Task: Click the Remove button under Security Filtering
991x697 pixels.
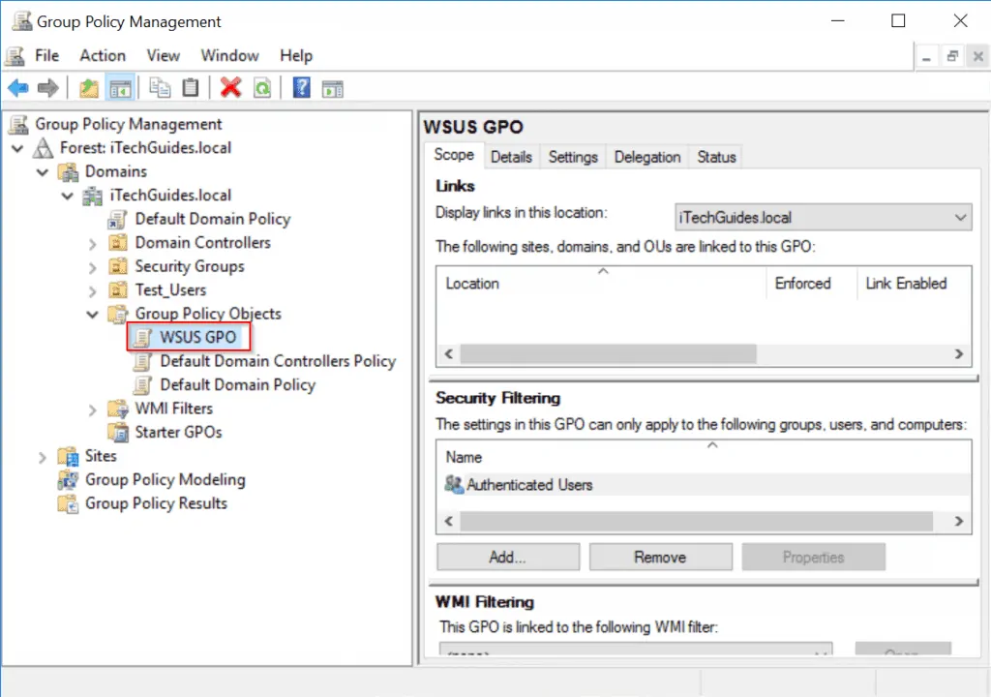Action: [660, 557]
